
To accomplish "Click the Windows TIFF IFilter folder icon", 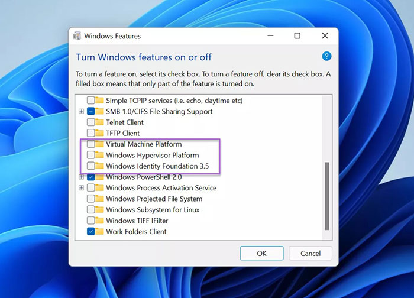I will 99,221.
